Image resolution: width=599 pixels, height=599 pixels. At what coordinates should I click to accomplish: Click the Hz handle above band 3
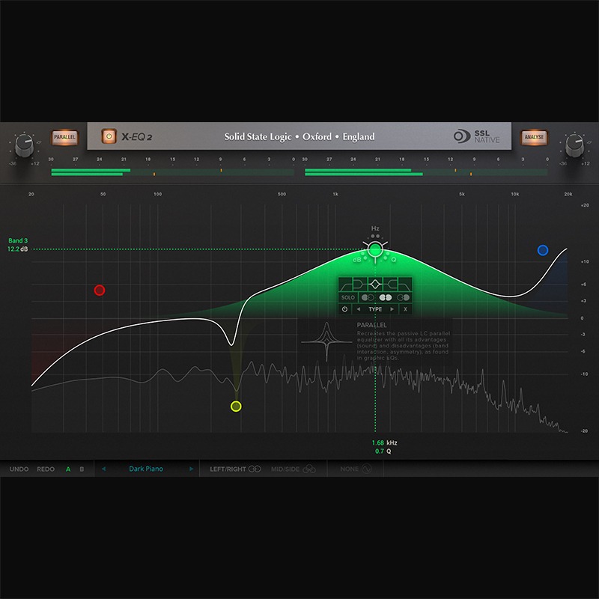tap(375, 228)
